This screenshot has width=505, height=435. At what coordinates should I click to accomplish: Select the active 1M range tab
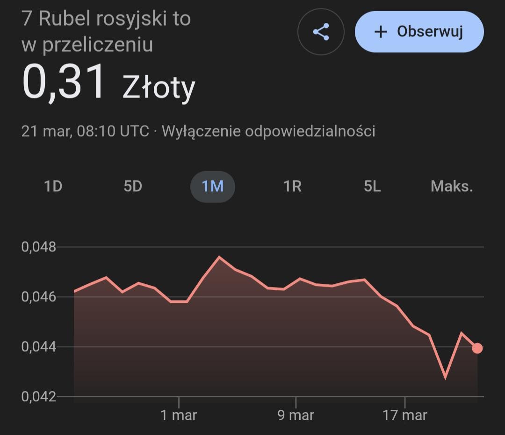[x=213, y=187]
